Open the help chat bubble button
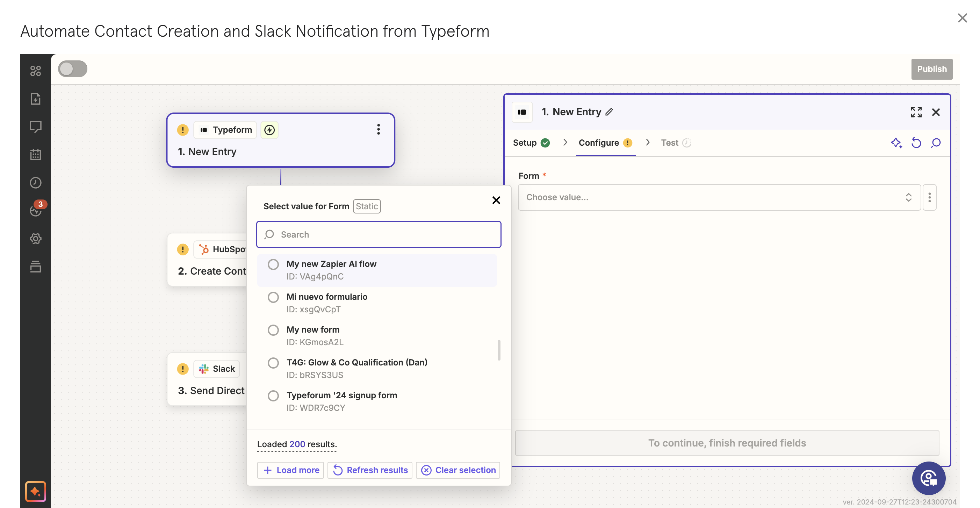The image size is (980, 508). pos(929,478)
